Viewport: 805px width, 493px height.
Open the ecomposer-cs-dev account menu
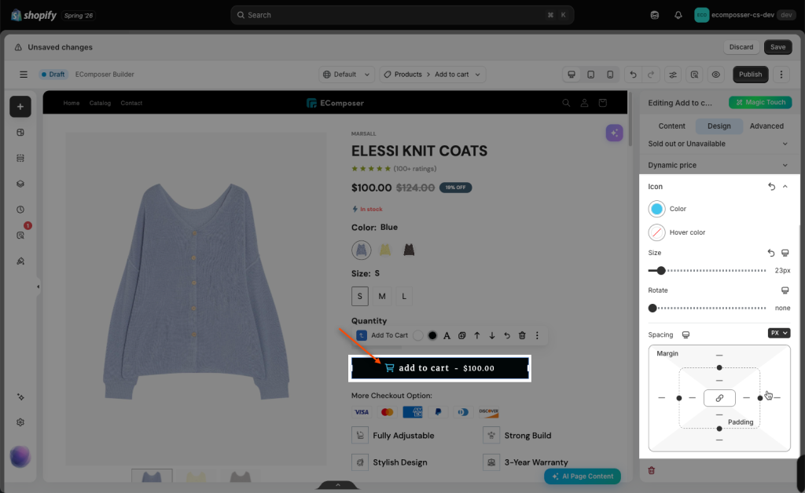[744, 15]
